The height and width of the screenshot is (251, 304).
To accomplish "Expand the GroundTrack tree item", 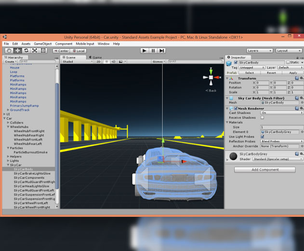I will tap(8, 110).
